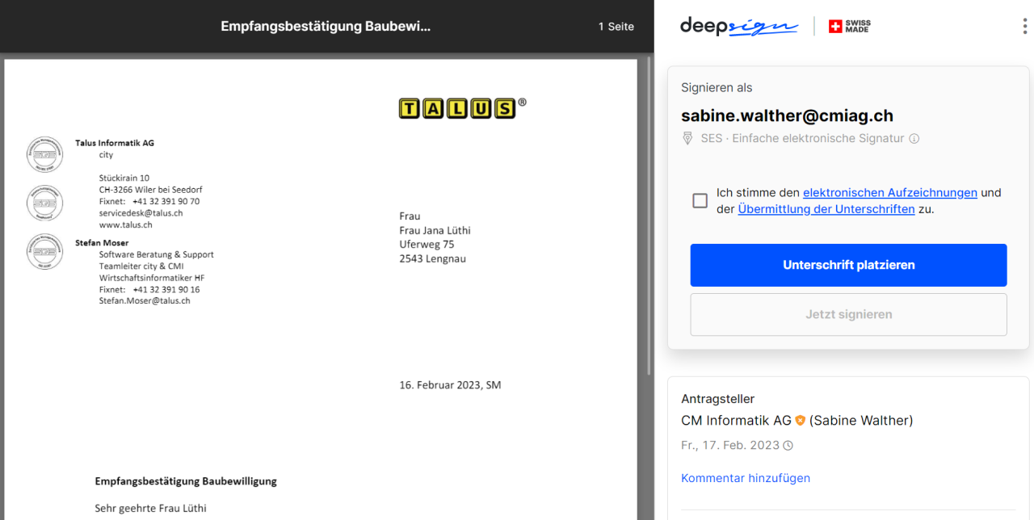The height and width of the screenshot is (520, 1034).
Task: Open the elektronischen Aufzeichnungen link
Action: coord(890,193)
